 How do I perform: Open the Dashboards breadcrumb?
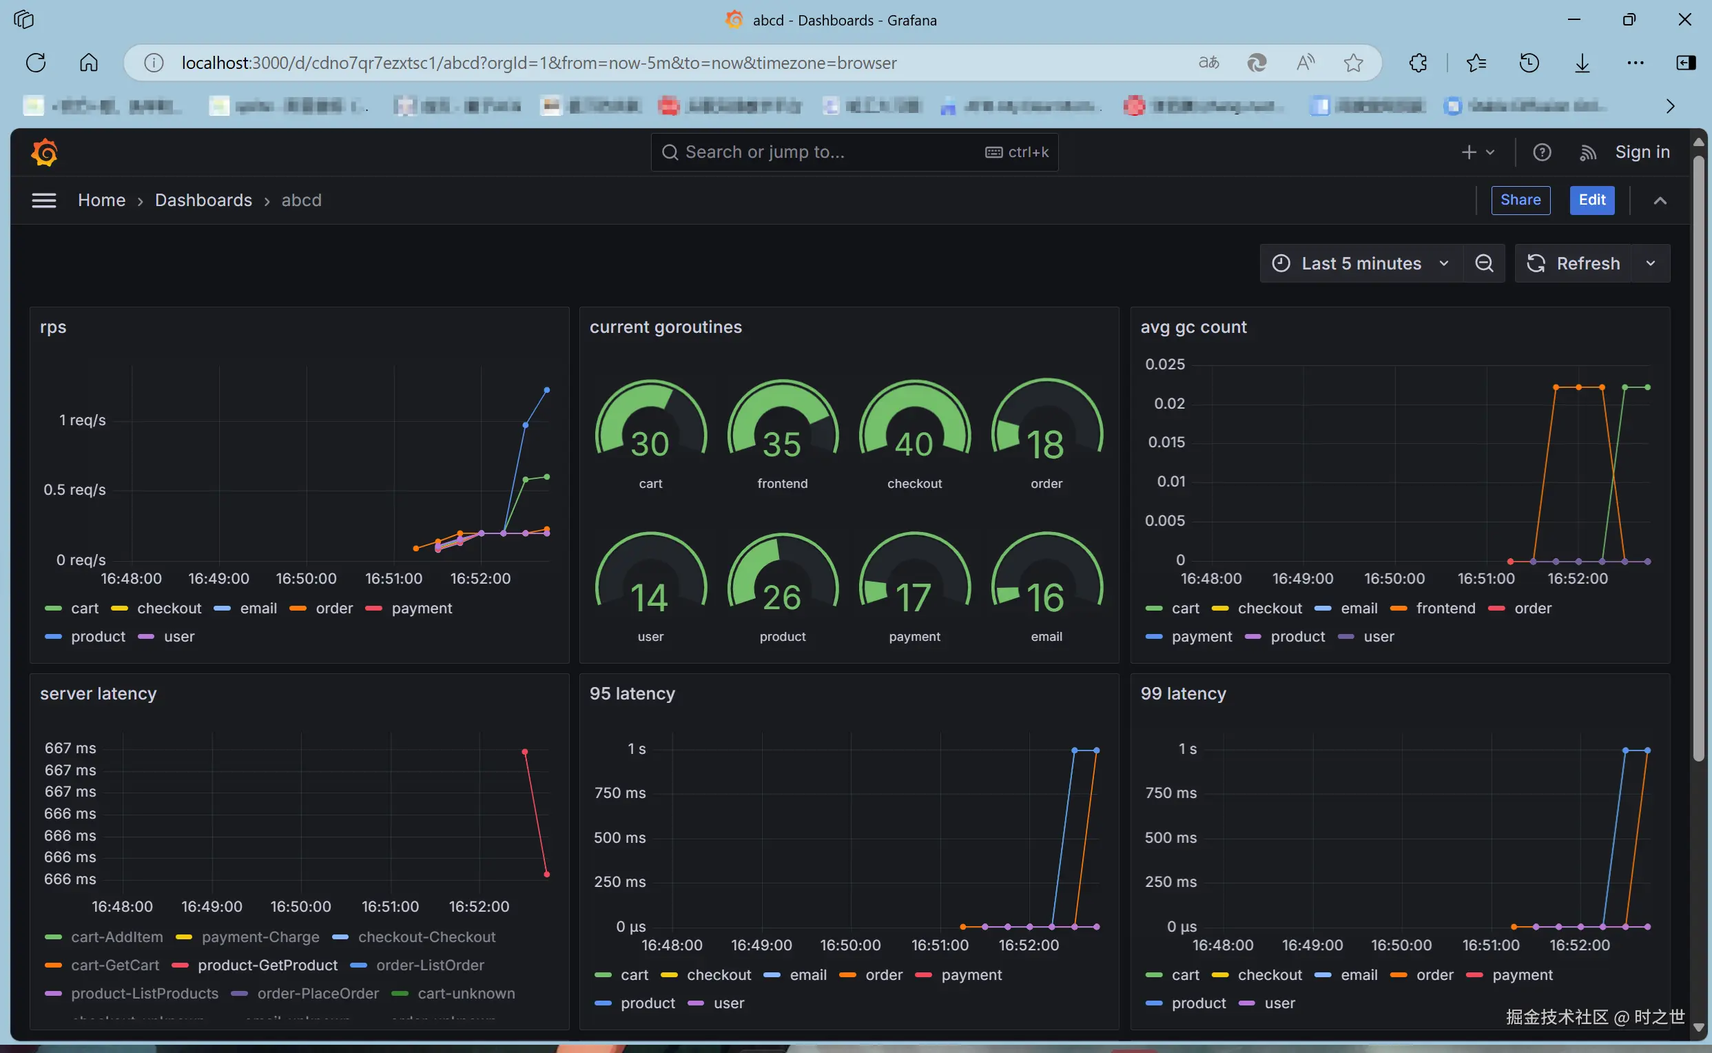[x=203, y=201]
